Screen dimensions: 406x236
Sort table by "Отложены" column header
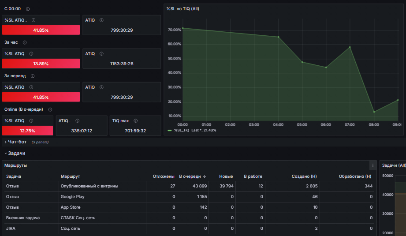pyautogui.click(x=164, y=176)
